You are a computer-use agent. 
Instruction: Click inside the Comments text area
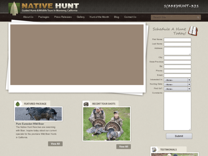pos(177,111)
